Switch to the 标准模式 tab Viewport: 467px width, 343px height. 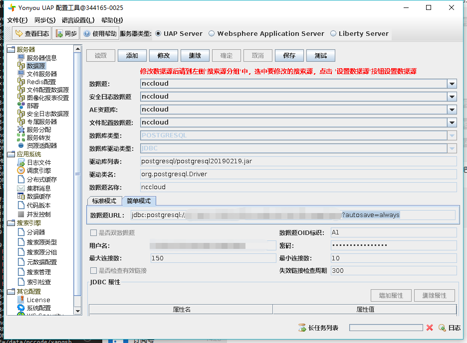(x=104, y=201)
